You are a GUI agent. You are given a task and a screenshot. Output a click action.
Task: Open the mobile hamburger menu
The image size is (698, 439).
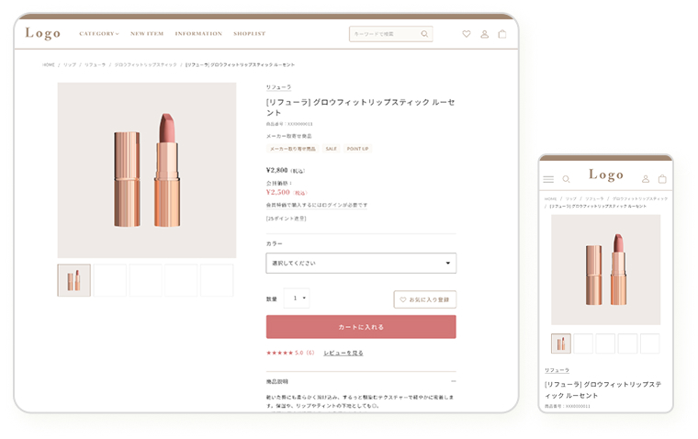[x=548, y=179]
